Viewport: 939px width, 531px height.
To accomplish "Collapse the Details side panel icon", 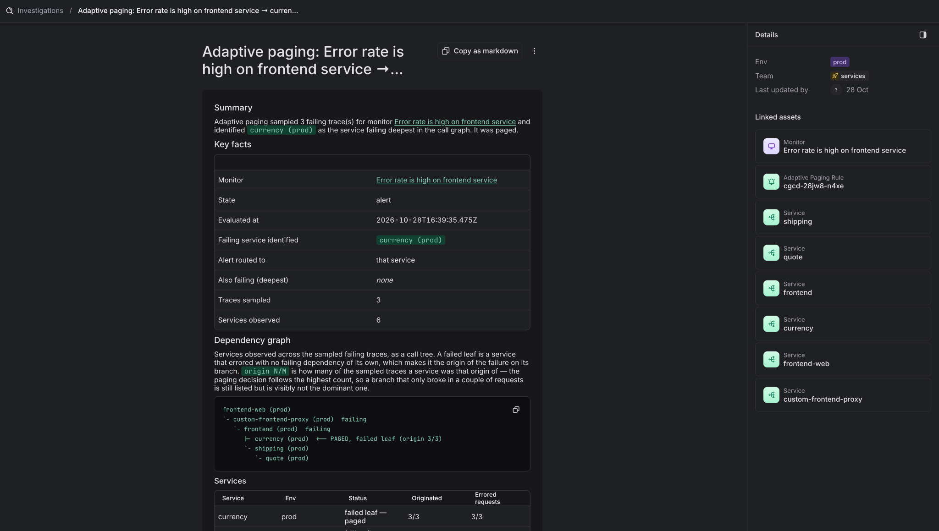I will click(923, 35).
